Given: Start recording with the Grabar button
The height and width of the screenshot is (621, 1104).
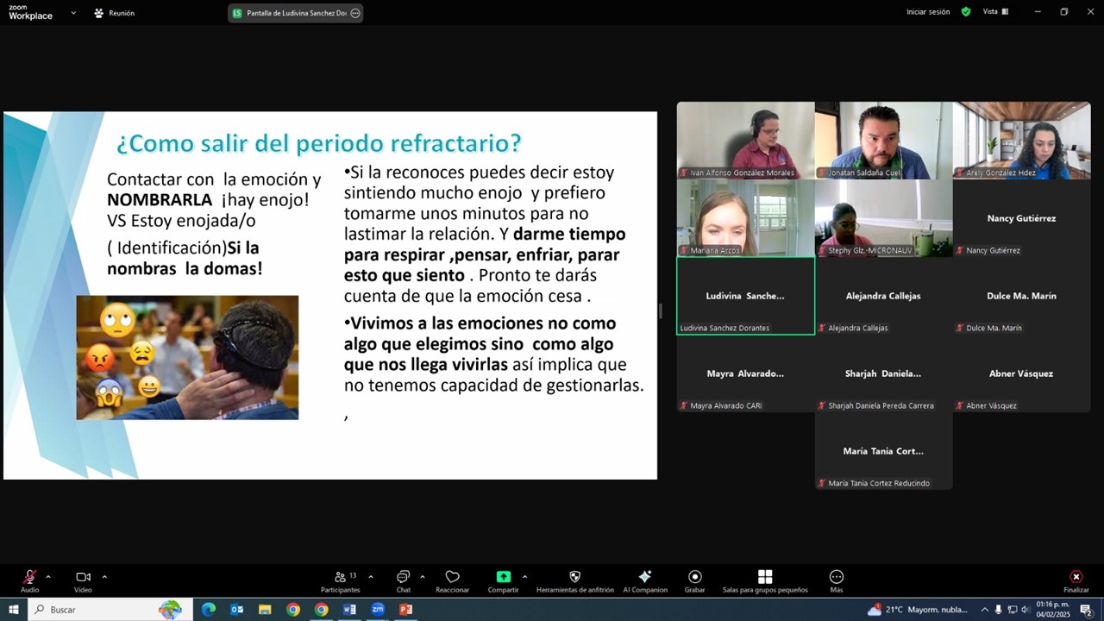Looking at the screenshot, I should click(x=694, y=577).
